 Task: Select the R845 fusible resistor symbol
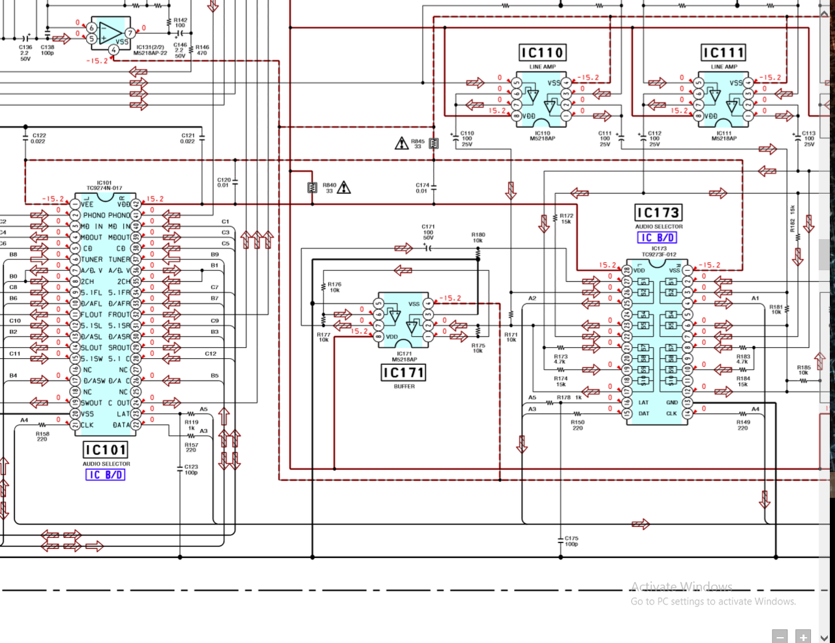click(434, 143)
